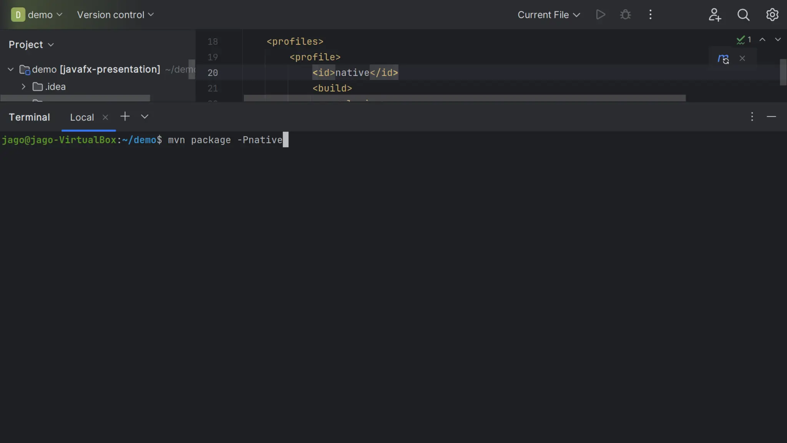Expand the .idea folder
Viewport: 787px width, 443px height.
(23, 87)
